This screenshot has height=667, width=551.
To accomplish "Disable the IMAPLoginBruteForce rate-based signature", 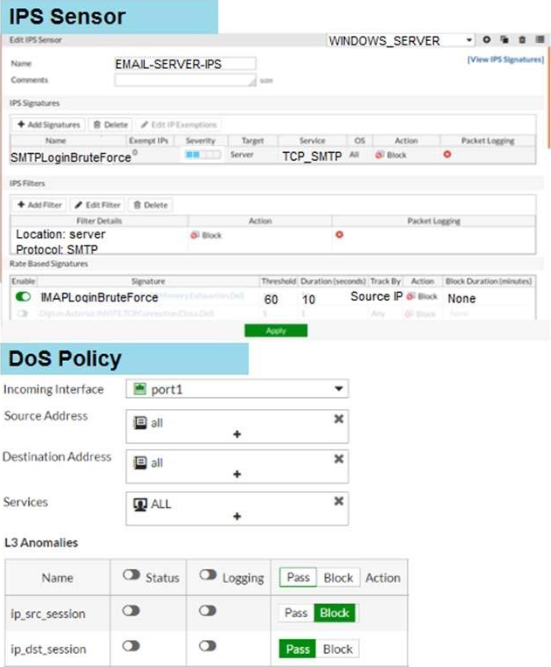I will click(24, 297).
